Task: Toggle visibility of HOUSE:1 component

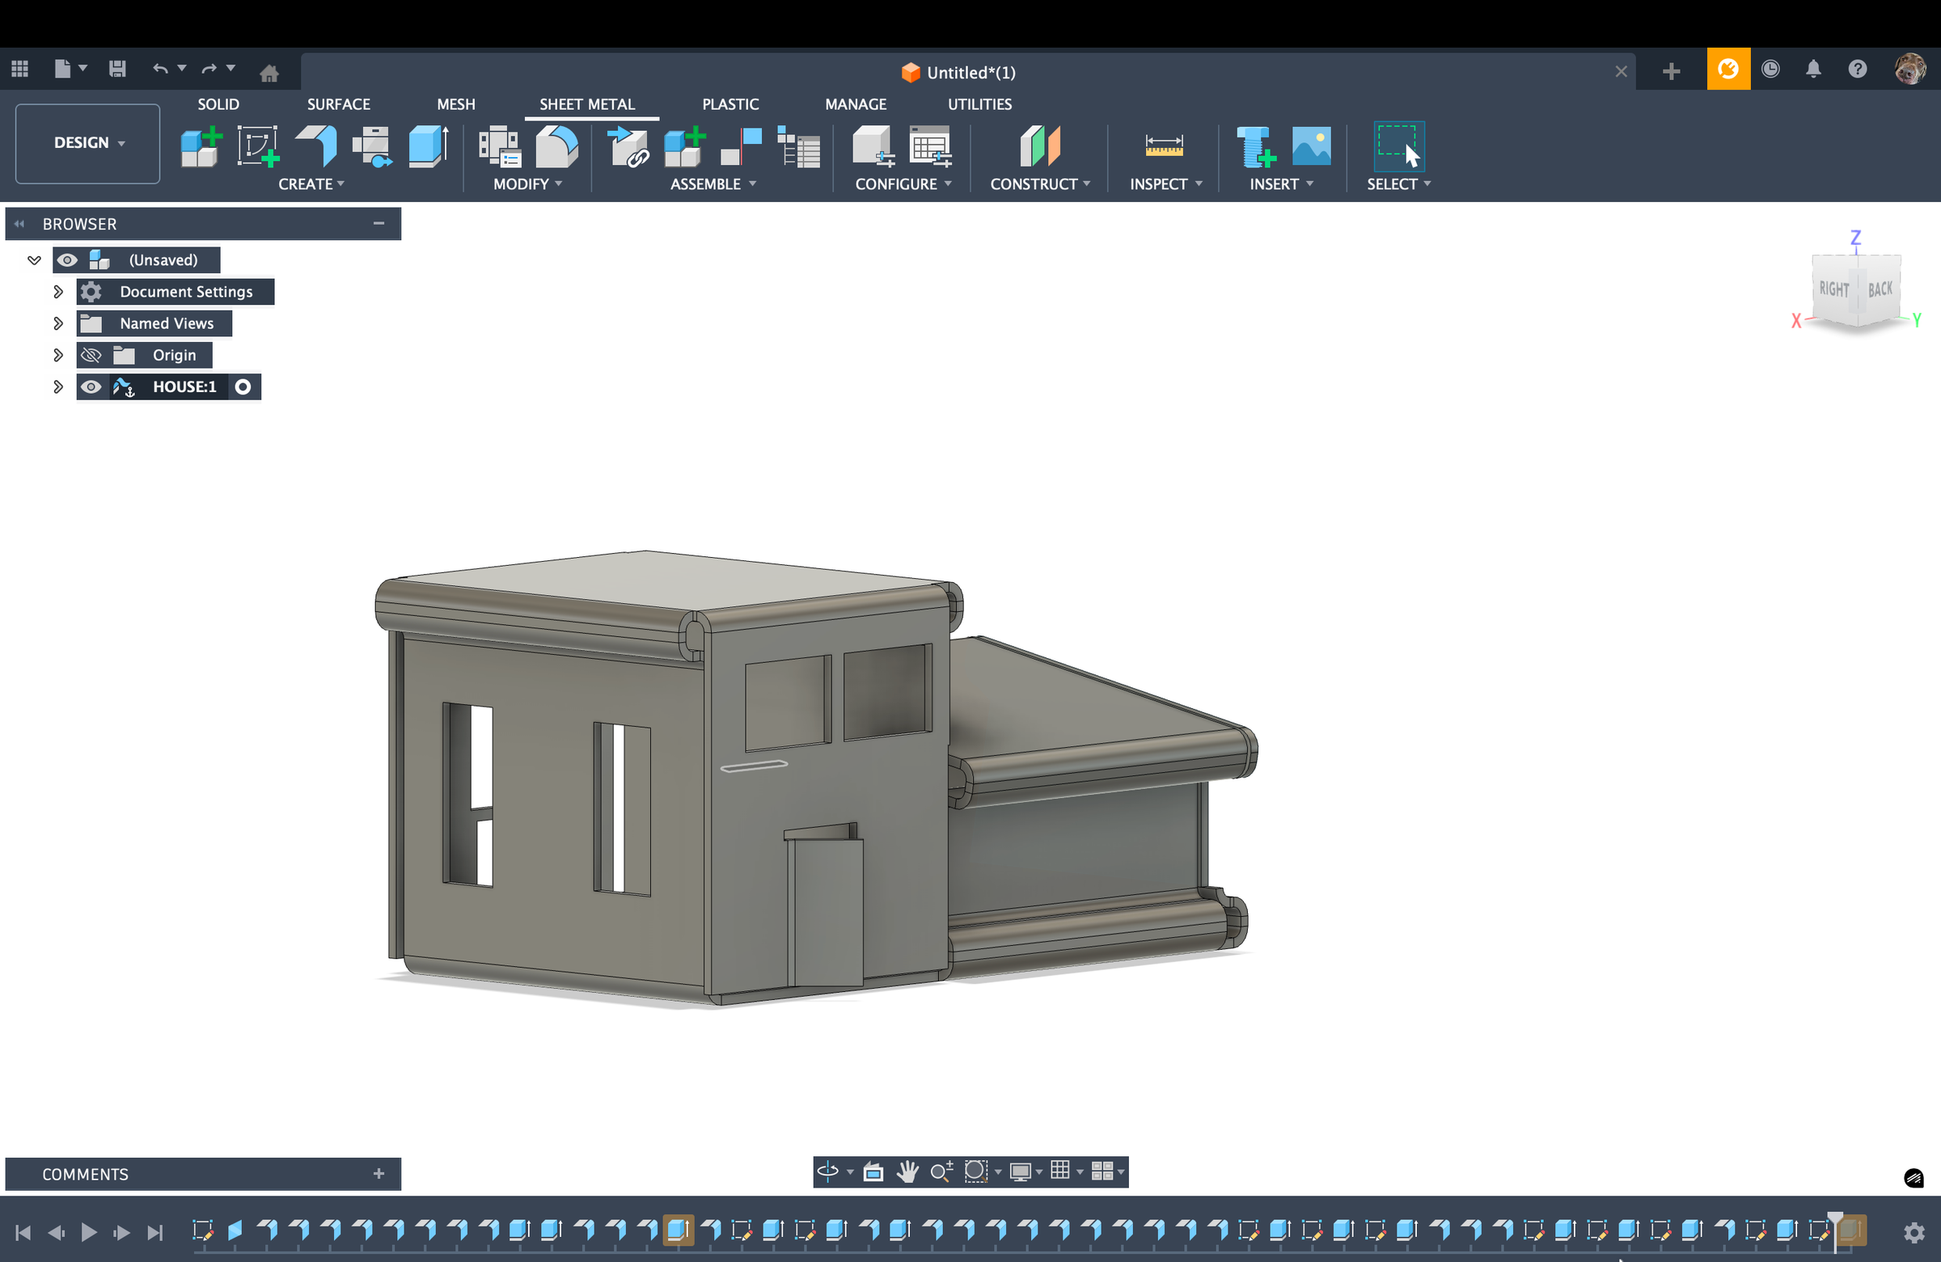Action: coord(91,386)
